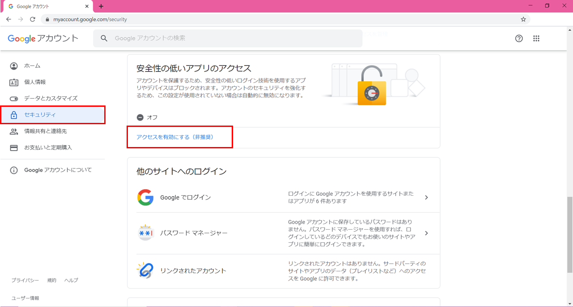Click the 情報共有と連絡先 people icon

(x=14, y=131)
